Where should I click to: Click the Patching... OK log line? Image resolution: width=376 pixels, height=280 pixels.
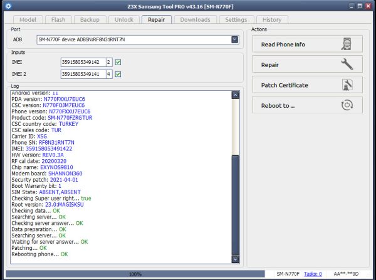tap(29, 248)
